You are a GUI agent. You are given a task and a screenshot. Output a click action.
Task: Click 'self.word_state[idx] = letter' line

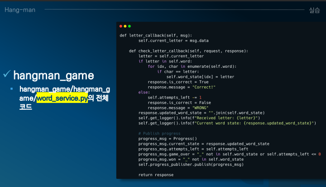pos(201,77)
